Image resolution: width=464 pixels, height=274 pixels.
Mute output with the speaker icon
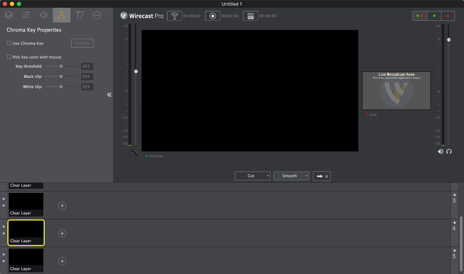point(440,151)
